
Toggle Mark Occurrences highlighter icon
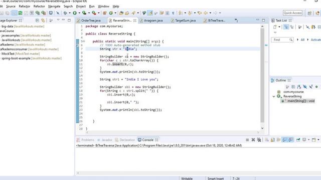(150, 13)
